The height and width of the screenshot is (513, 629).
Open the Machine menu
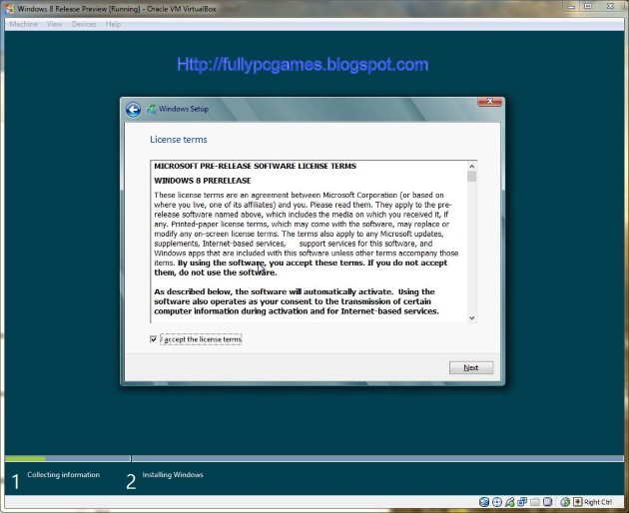(x=23, y=24)
